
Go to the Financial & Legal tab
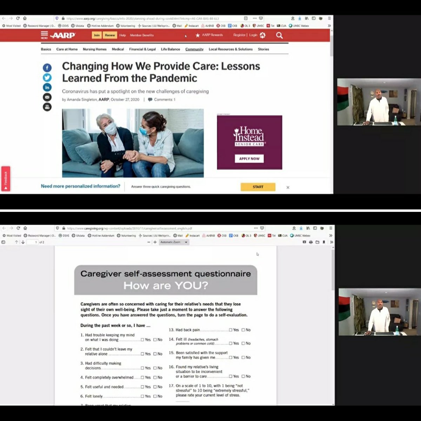point(142,49)
